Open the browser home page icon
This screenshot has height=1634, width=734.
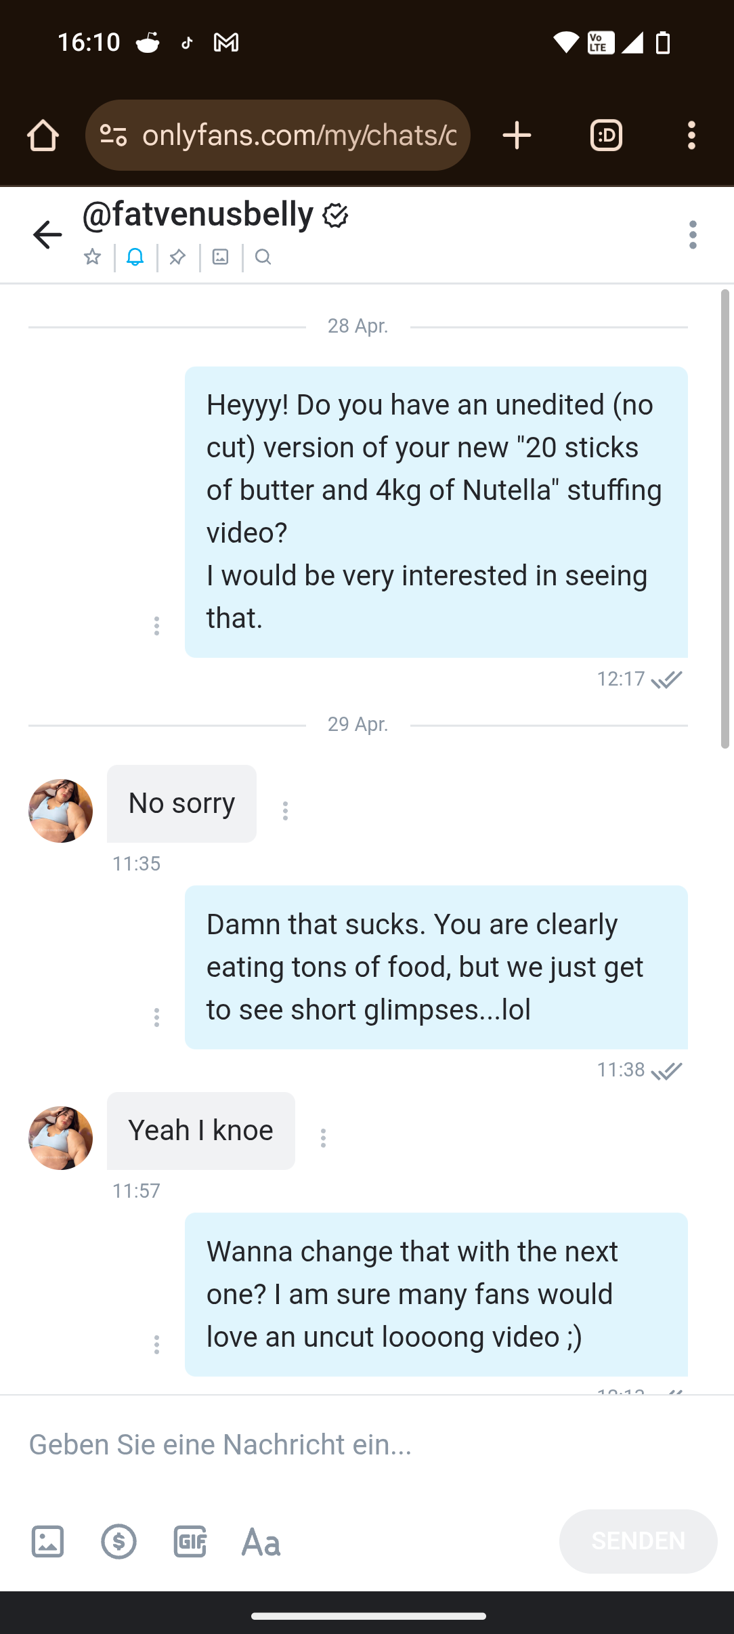click(43, 135)
